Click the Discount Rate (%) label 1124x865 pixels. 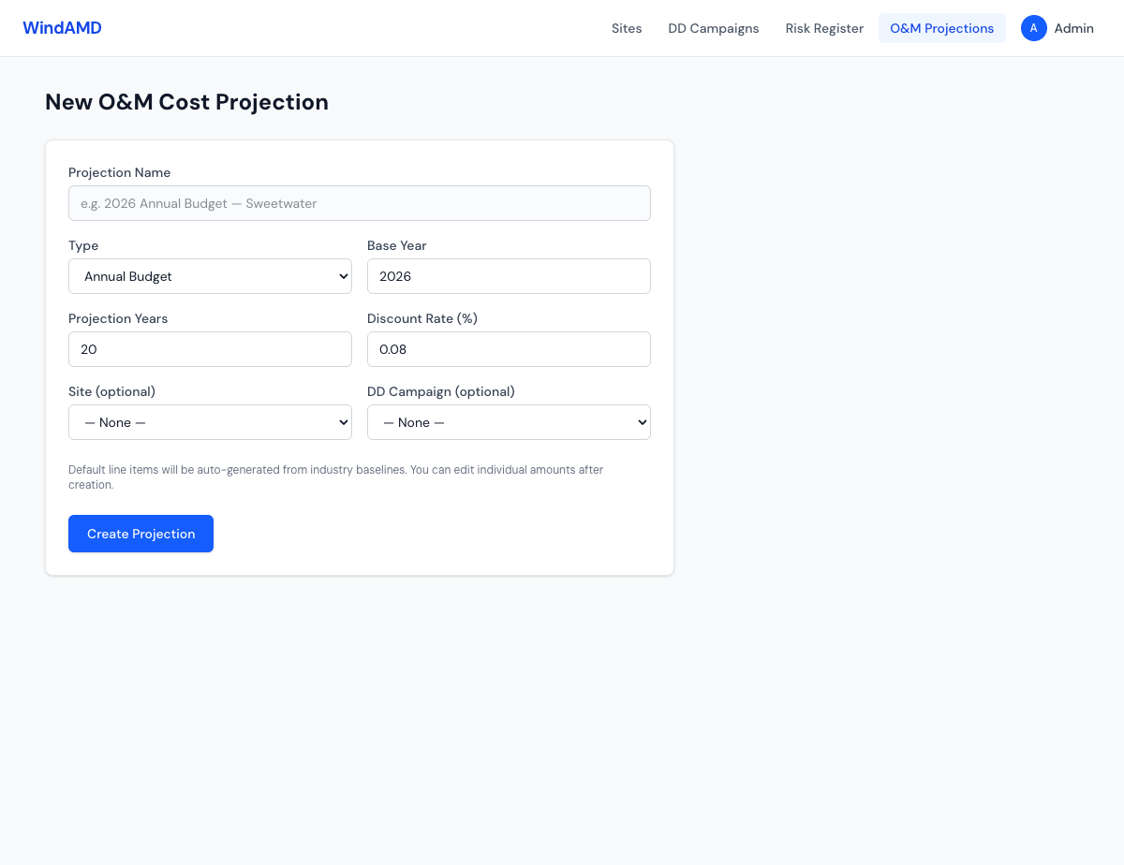click(x=421, y=318)
